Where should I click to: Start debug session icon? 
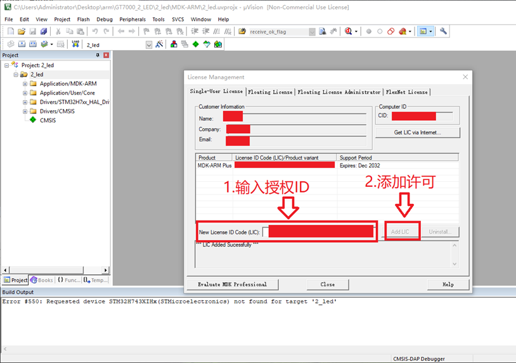coord(348,32)
